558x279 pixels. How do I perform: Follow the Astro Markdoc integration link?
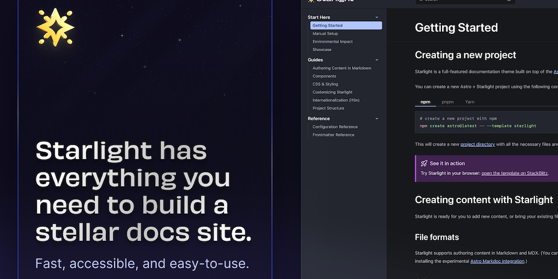coord(497,261)
